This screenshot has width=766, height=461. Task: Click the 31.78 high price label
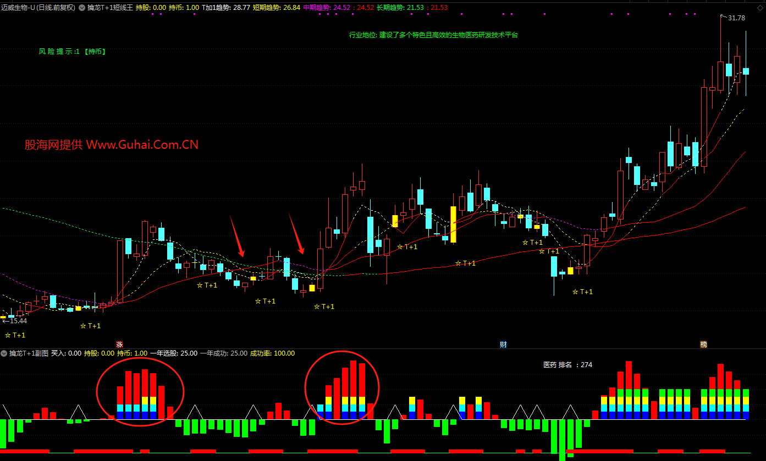[736, 18]
